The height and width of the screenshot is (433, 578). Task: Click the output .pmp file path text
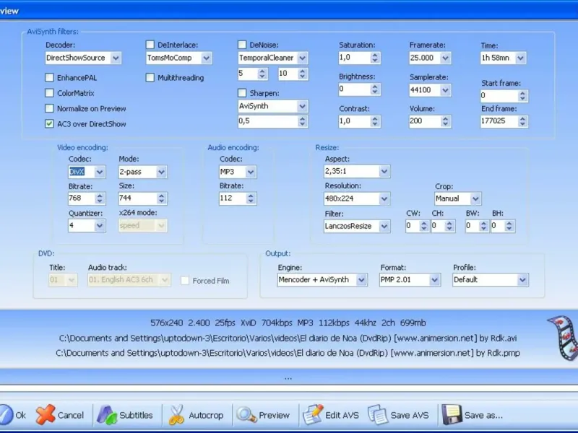point(288,353)
